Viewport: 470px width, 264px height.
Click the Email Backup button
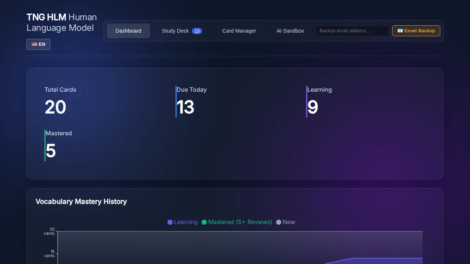(x=416, y=31)
